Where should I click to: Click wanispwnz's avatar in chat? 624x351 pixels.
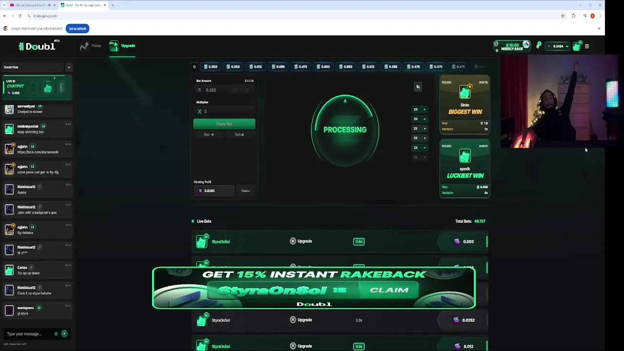[x=9, y=311]
